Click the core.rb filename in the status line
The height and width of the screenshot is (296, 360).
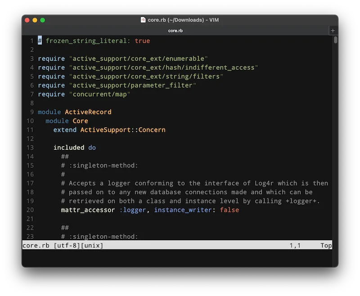[x=36, y=245]
